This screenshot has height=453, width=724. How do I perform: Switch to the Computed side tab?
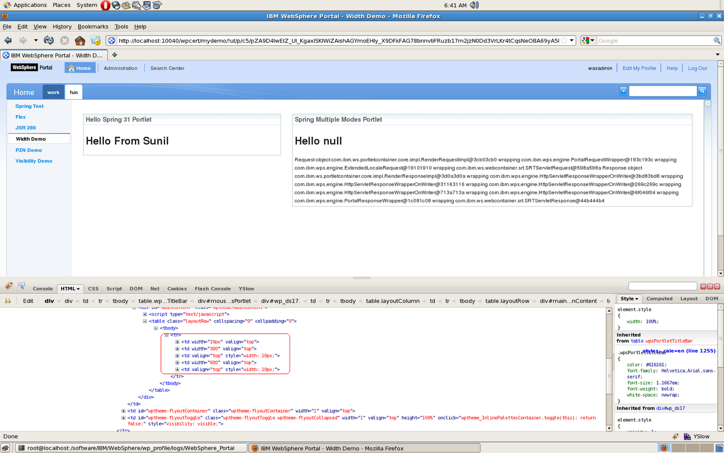[x=659, y=299]
